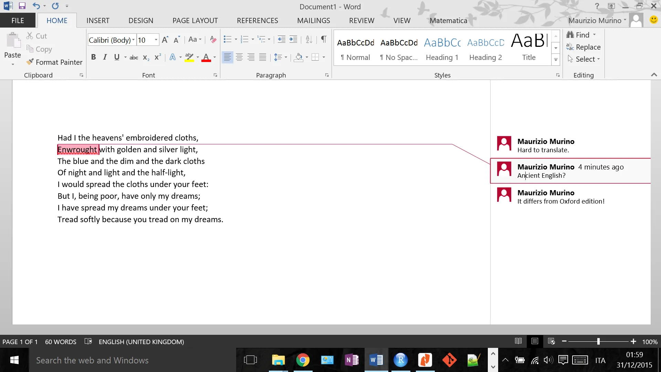Screen dimensions: 661x372
Task: Click the Sort A-Z icon
Action: (x=309, y=40)
